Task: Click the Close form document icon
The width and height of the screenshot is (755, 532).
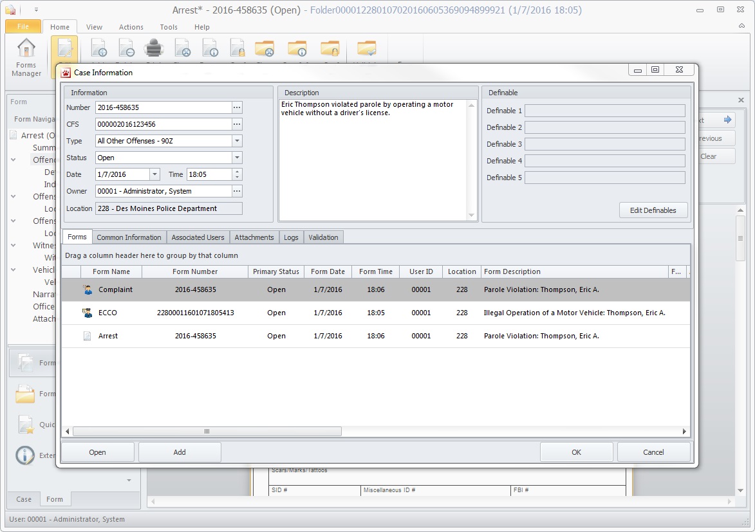Action: [x=183, y=48]
